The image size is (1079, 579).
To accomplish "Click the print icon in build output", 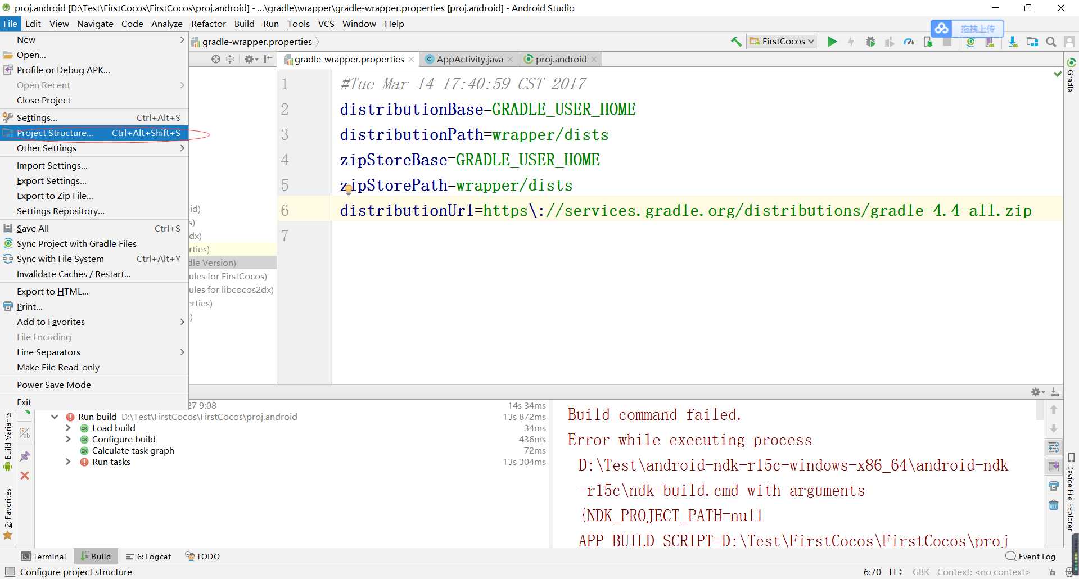I will [x=1054, y=486].
